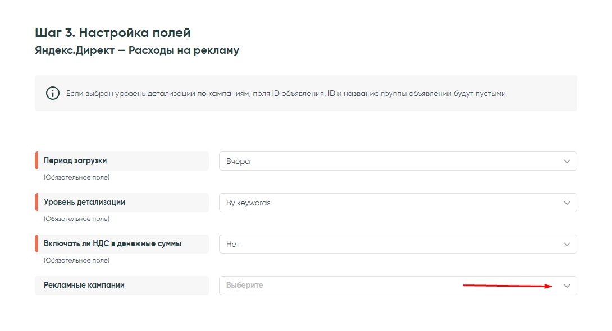Image resolution: width=612 pixels, height=331 pixels.
Task: Expand the Уровень детализации dropdown chevron
Action: pos(567,203)
